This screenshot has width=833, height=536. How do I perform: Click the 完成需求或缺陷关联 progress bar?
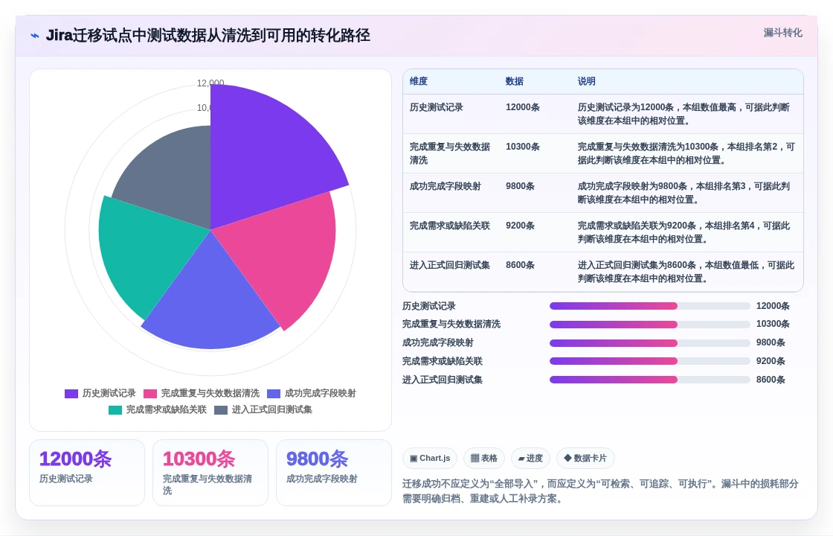650,361
